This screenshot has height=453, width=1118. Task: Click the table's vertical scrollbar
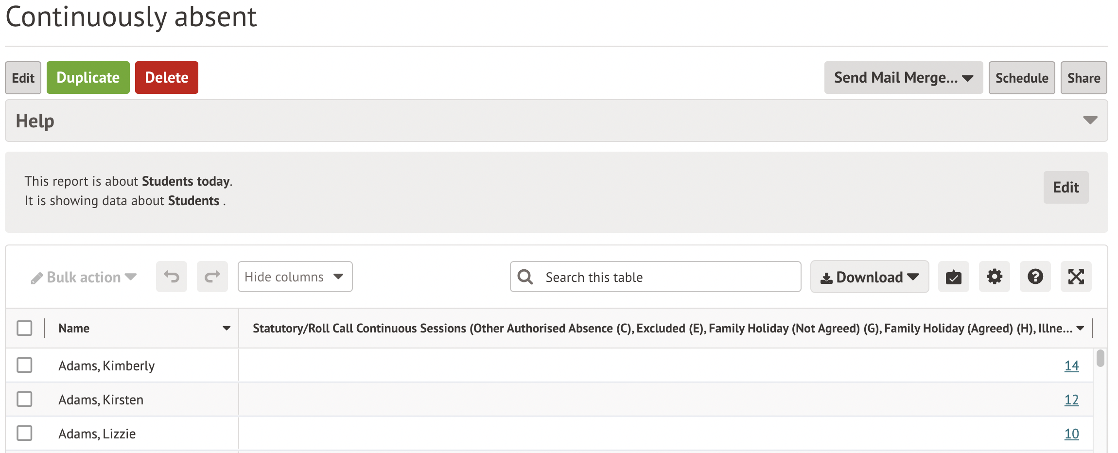coord(1101,359)
